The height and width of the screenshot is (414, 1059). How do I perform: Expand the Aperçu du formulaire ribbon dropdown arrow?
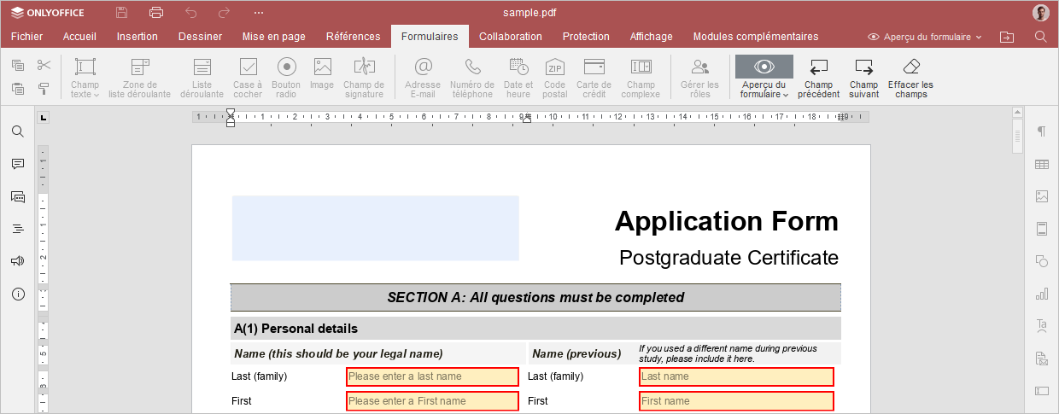(785, 95)
